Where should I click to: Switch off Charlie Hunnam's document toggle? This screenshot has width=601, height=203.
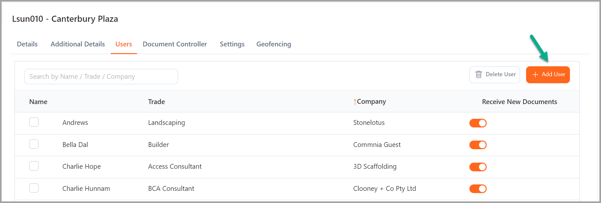(x=478, y=189)
